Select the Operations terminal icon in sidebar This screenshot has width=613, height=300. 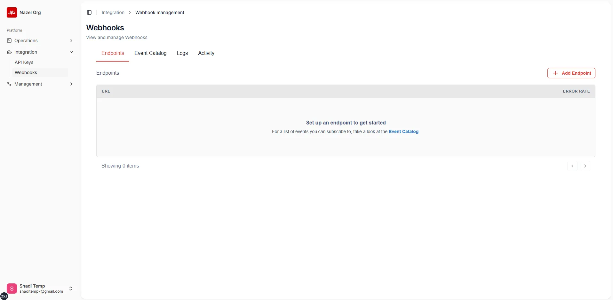9,41
